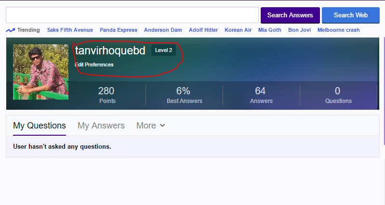Open the Saks Fifth Avenue trending link
Viewport: 385px width, 205px height.
tap(70, 30)
